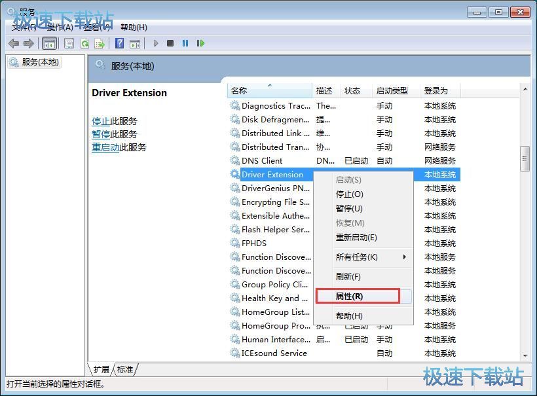The image size is (537, 396).
Task: Expand 所有任务(K) submenu arrow
Action: [405, 257]
